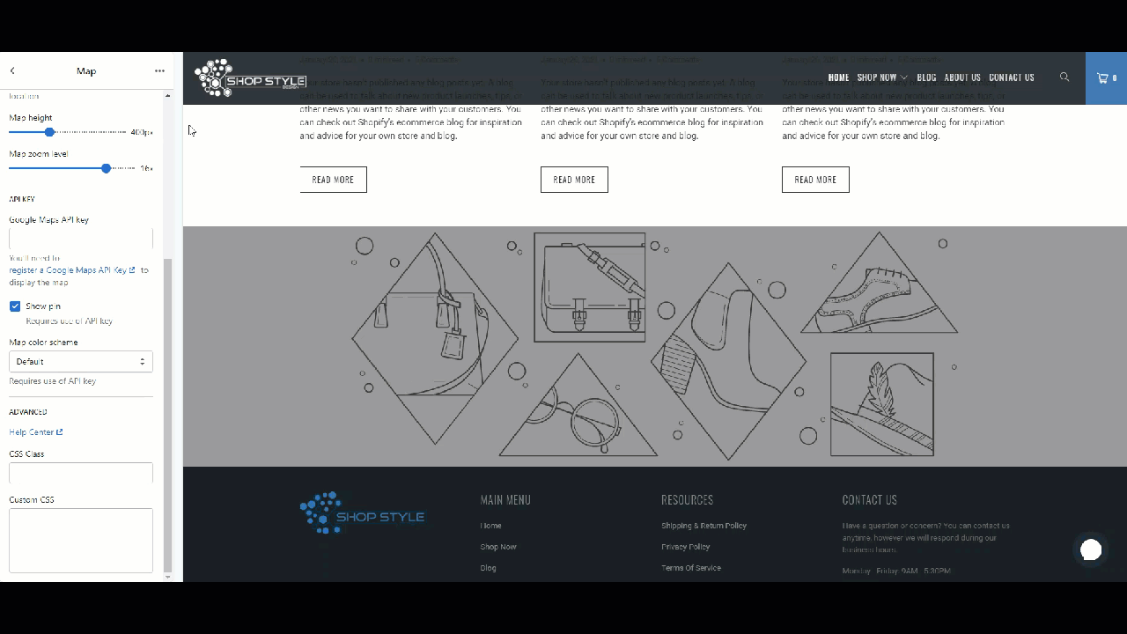The image size is (1127, 634).
Task: Click middle Read More button
Action: (x=574, y=180)
